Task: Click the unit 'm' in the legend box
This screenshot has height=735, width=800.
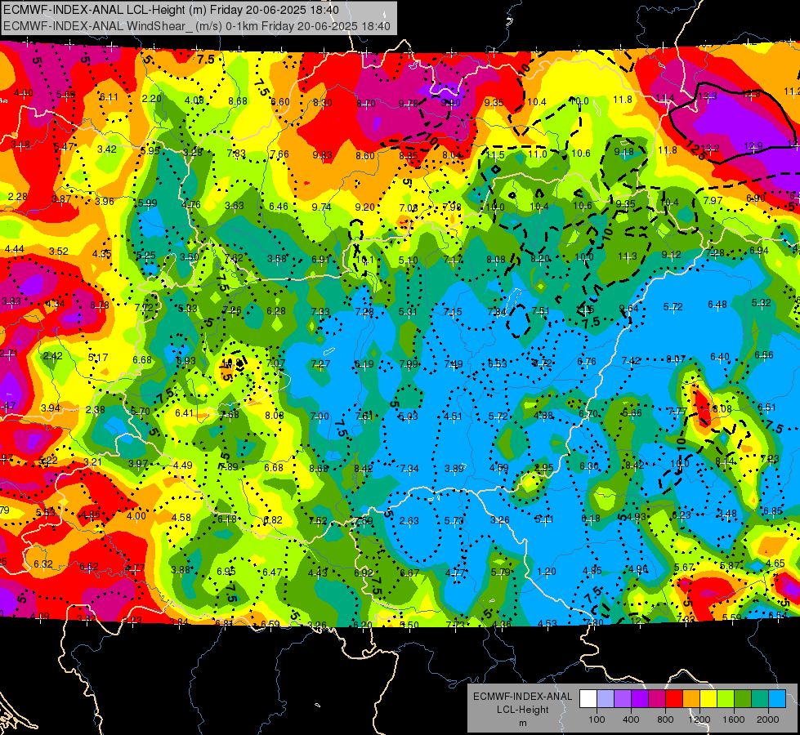Action: coord(522,723)
